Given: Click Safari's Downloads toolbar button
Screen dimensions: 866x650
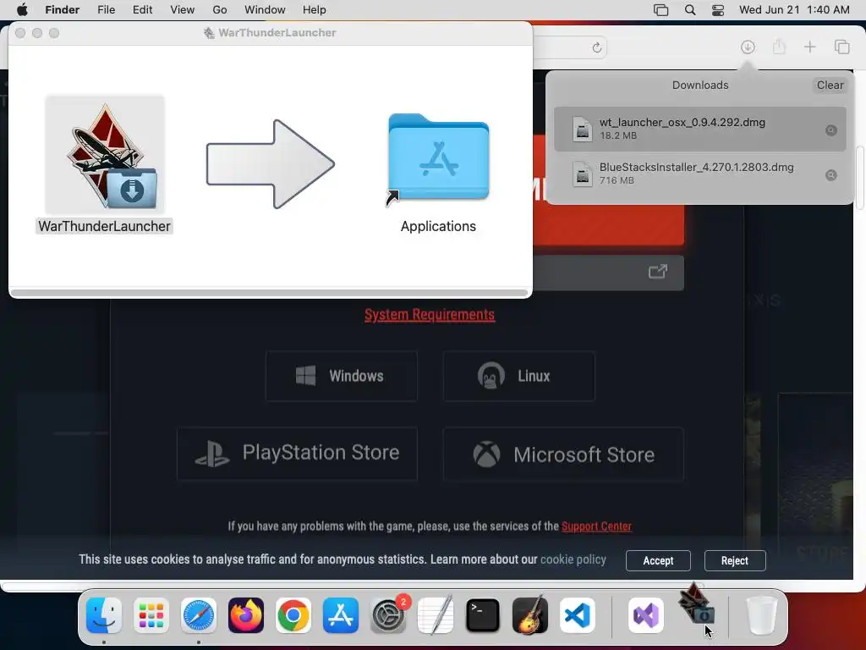Looking at the screenshot, I should pyautogui.click(x=748, y=47).
